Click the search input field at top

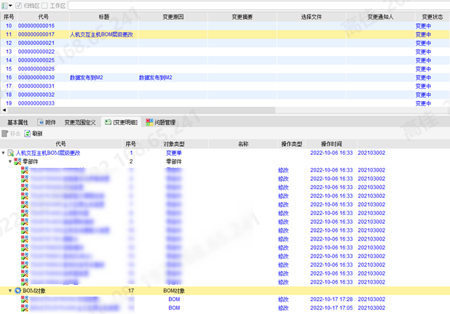[x=255, y=6]
